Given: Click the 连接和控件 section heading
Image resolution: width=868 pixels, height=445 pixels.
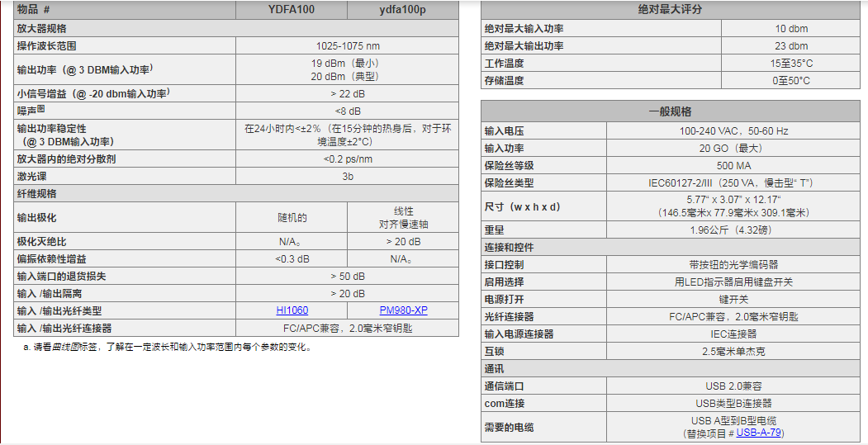Looking at the screenshot, I should pyautogui.click(x=509, y=248).
